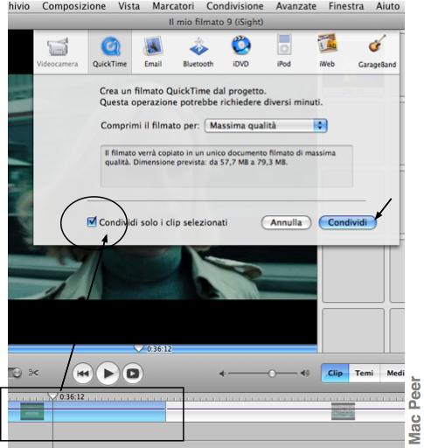Viewport: 424px width, 448px height.
Task: Start playback with the play button
Action: point(108,373)
